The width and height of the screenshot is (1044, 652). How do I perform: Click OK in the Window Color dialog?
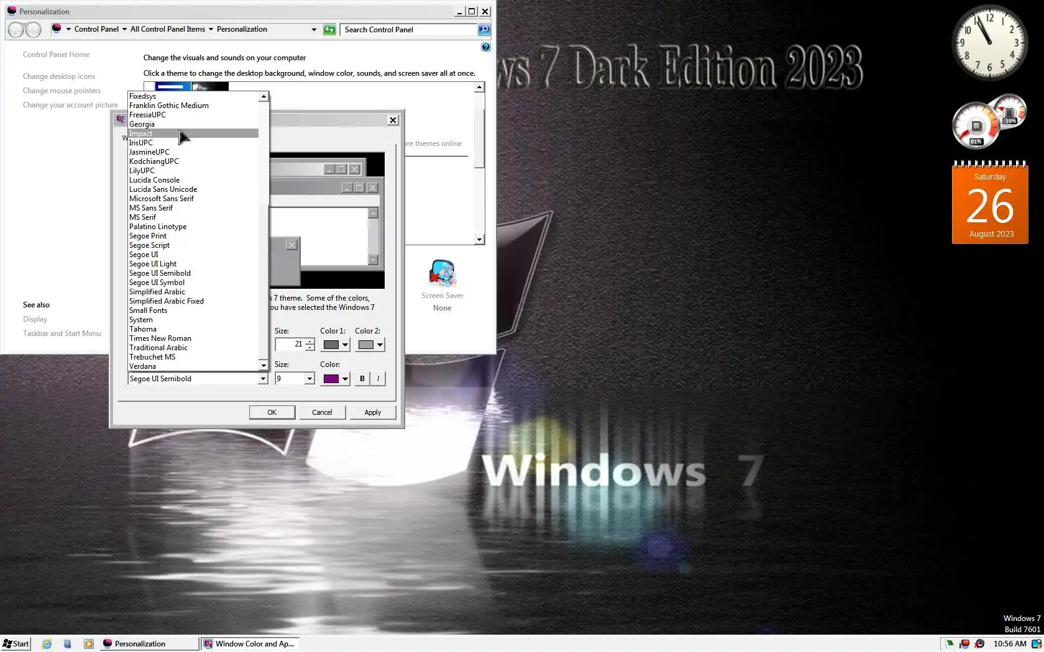point(272,412)
